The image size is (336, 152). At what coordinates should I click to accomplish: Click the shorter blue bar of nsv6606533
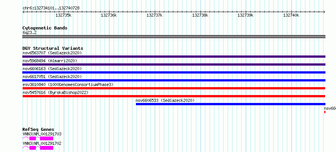click(x=231, y=104)
